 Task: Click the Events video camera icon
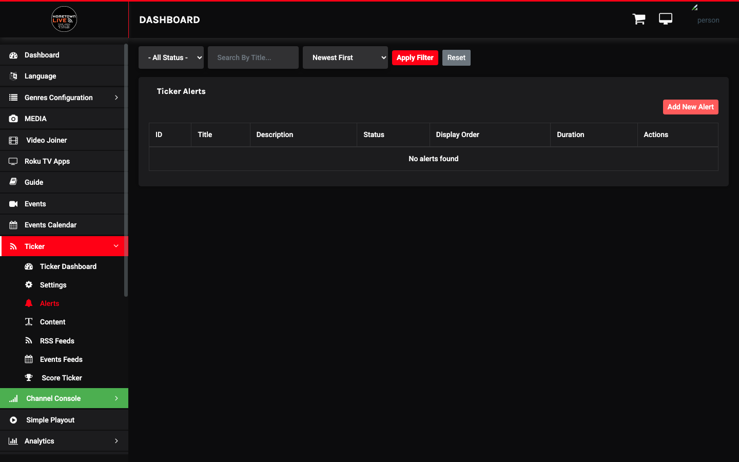tap(13, 204)
